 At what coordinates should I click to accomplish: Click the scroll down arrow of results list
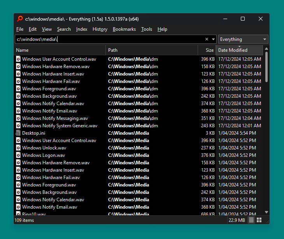(x=266, y=212)
